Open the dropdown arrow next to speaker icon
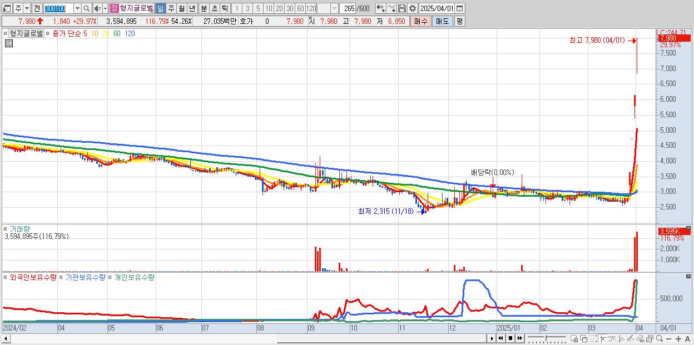The width and height of the screenshot is (694, 345). pos(105,8)
